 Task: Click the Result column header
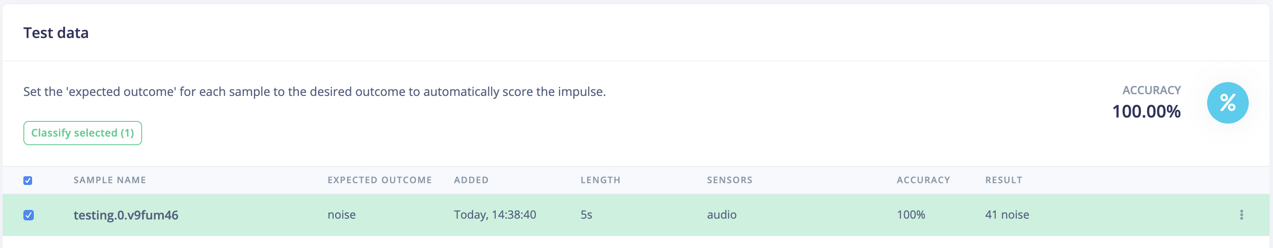(x=1003, y=180)
